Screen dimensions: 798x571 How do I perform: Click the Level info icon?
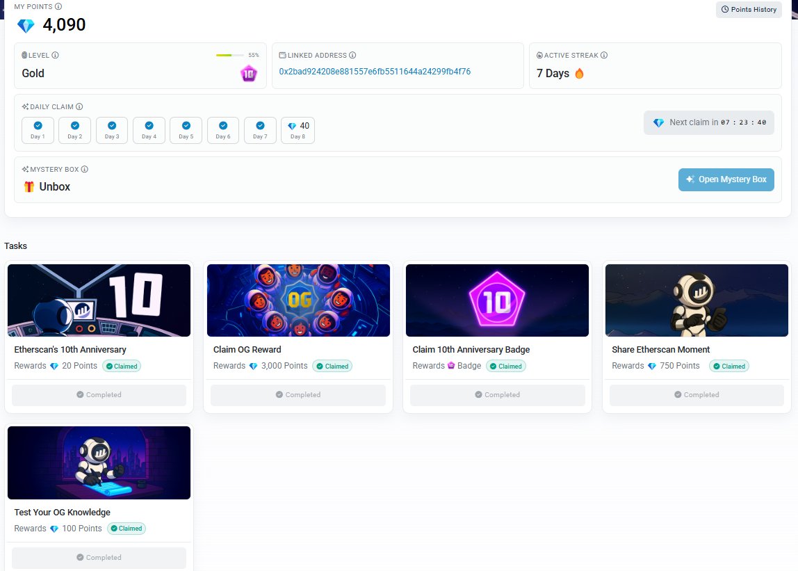coord(56,55)
